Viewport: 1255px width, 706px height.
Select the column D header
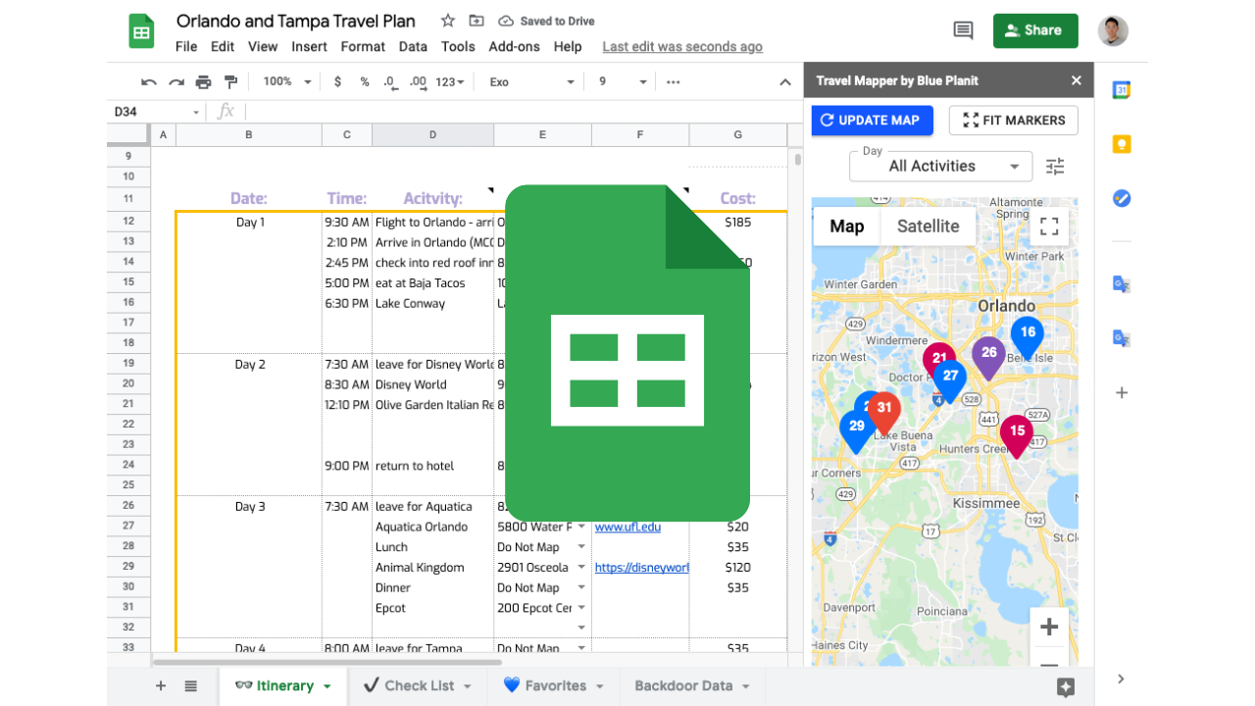[x=432, y=135]
